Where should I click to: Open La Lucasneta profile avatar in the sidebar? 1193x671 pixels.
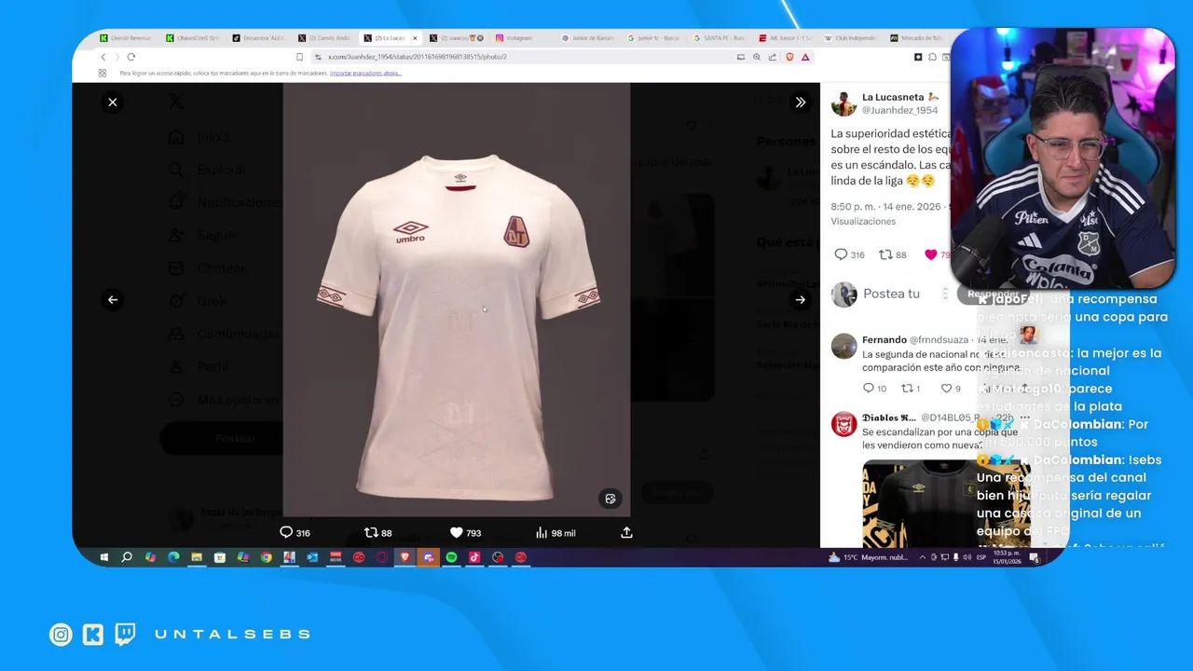point(843,103)
